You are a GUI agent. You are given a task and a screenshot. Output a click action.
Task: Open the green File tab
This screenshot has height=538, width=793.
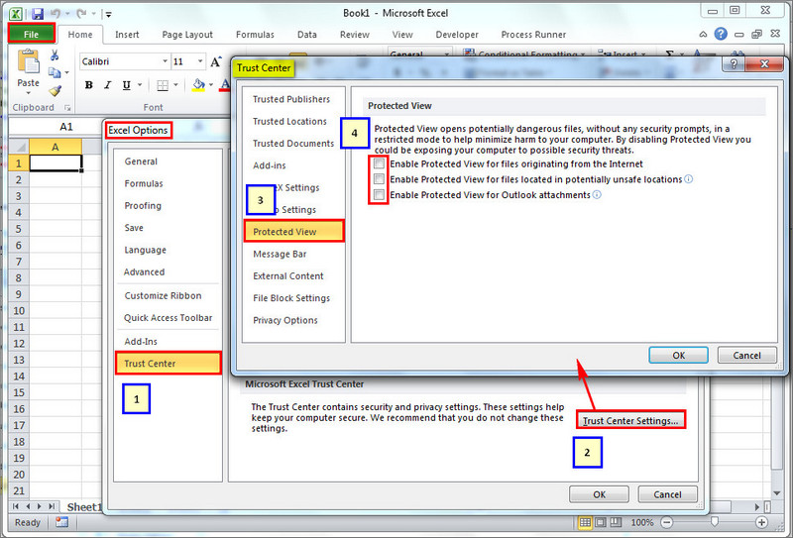32,35
